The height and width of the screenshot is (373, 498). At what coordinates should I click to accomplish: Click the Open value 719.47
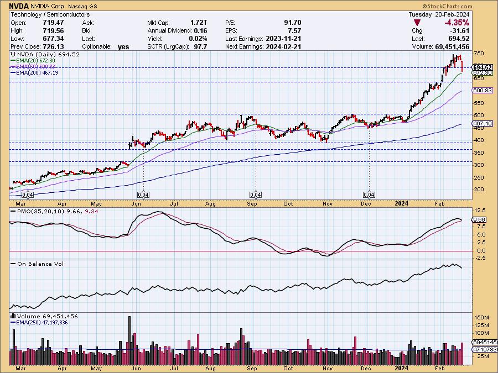[53, 23]
